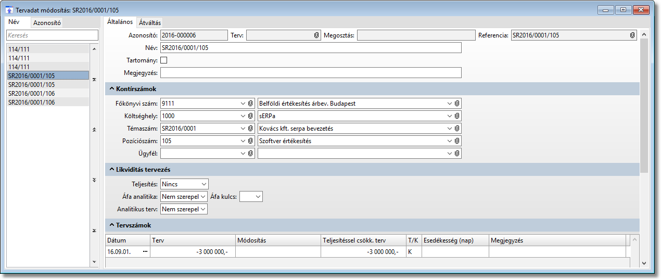Click the jump-to-last-record arrow beside the list
This screenshot has width=661, height=280.
point(94,230)
